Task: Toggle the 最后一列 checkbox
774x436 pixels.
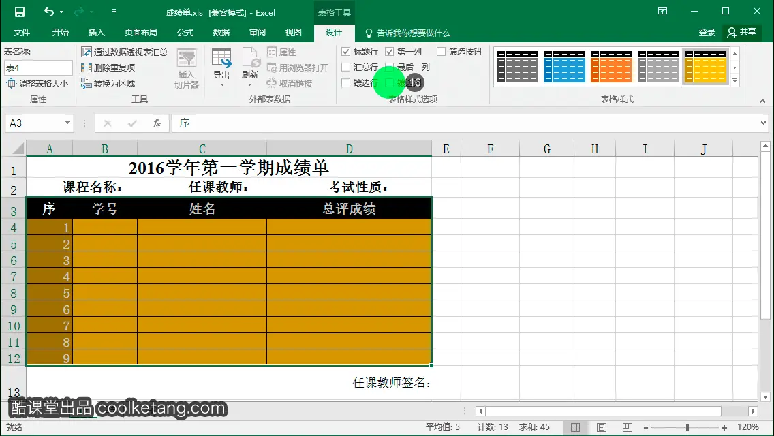Action: [x=390, y=67]
